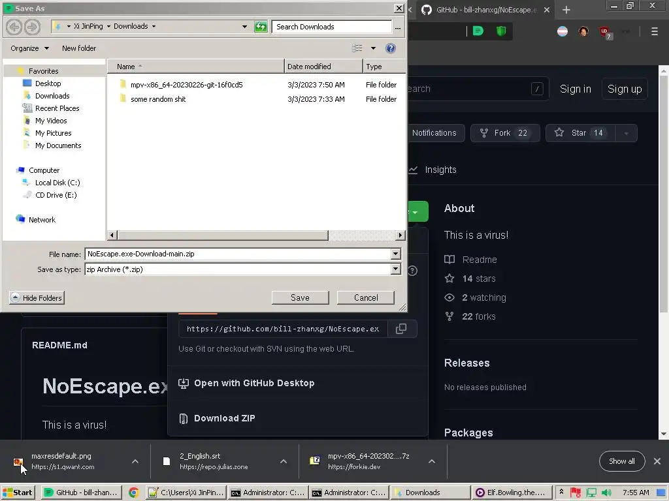This screenshot has width=669, height=501.
Task: Expand the Xi JinPing path arrow
Action: point(109,26)
